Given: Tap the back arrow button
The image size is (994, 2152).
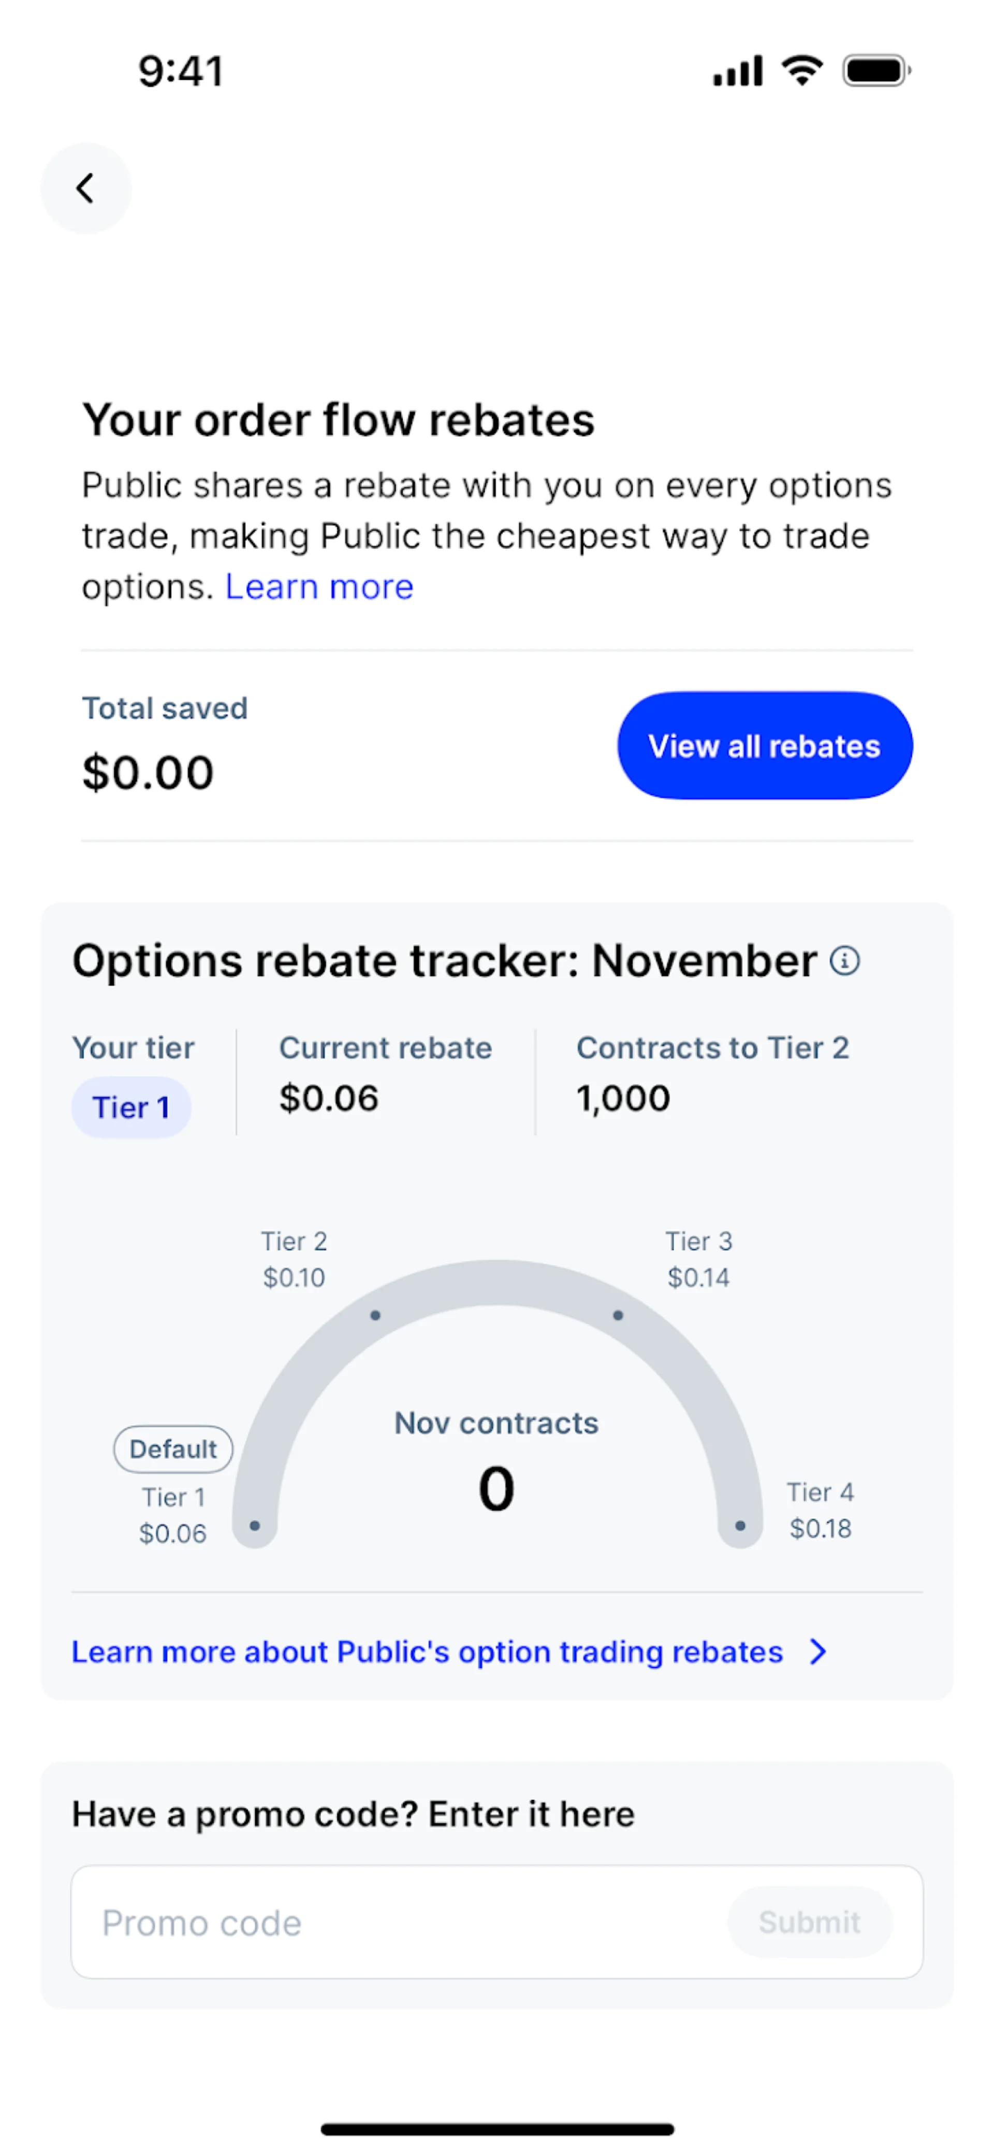Looking at the screenshot, I should tap(86, 189).
